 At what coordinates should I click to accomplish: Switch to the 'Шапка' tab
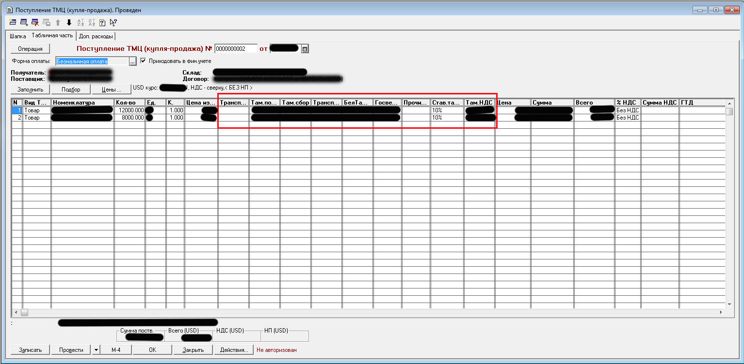18,36
